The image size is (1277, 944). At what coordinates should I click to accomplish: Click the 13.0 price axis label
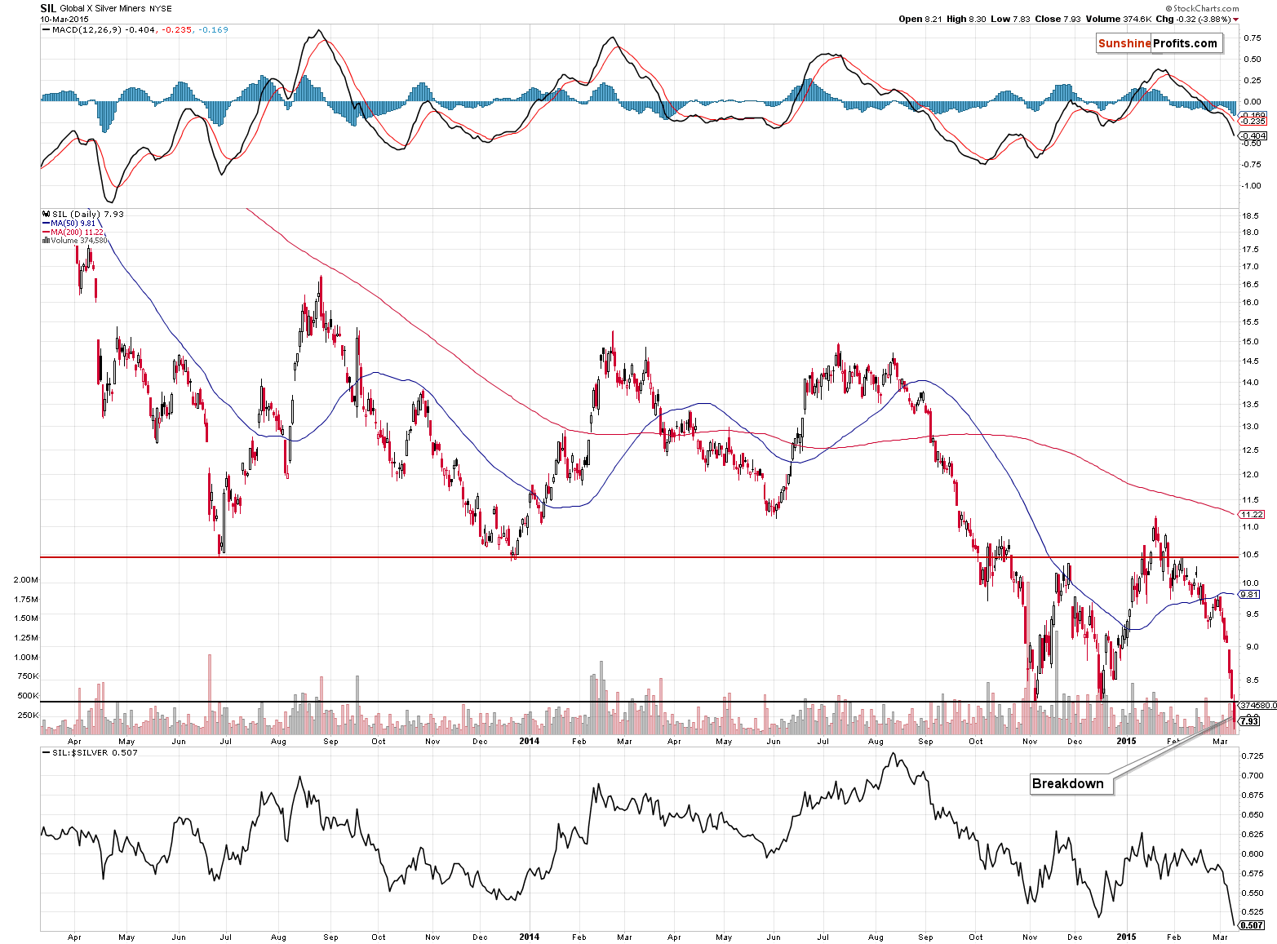(x=1250, y=427)
